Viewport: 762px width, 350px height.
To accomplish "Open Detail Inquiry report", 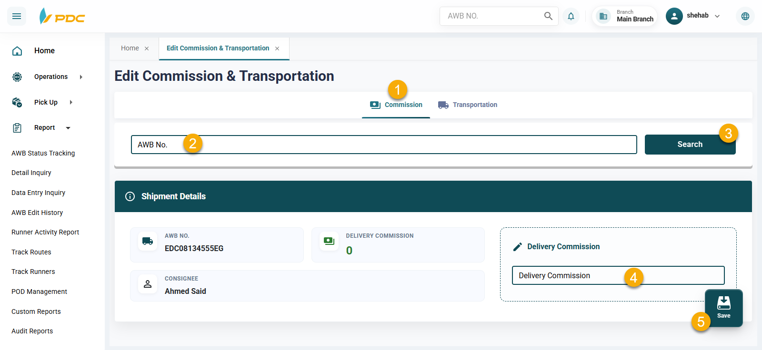I will tap(31, 173).
